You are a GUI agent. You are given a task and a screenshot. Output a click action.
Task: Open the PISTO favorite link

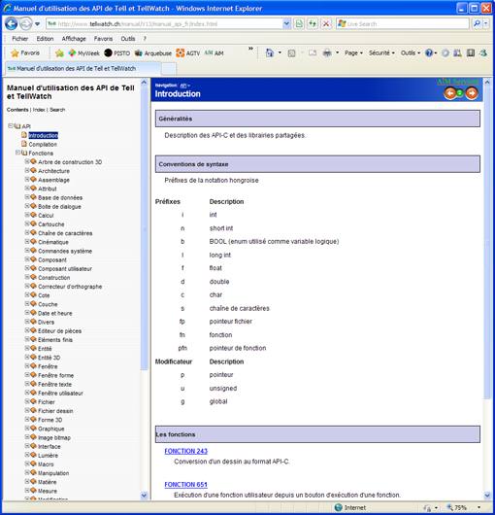(117, 52)
